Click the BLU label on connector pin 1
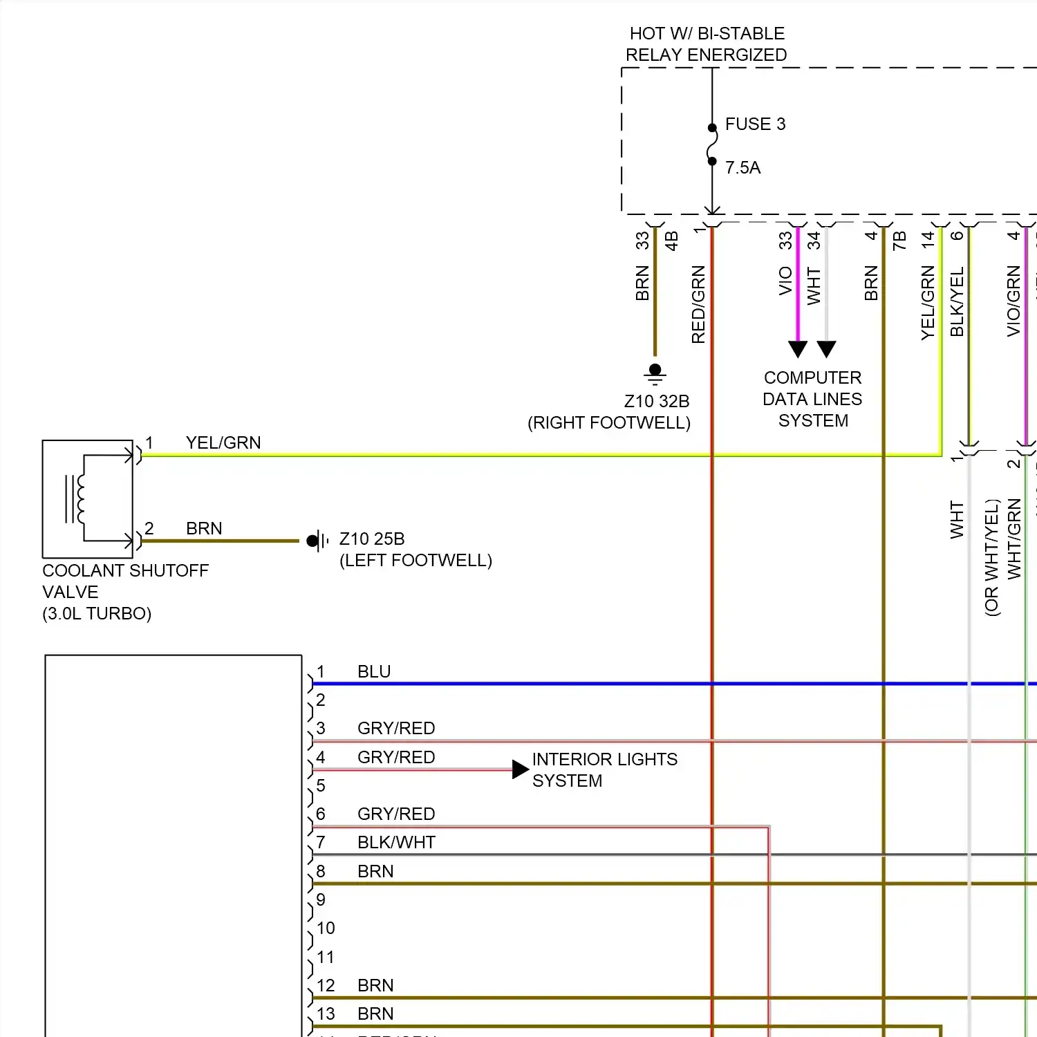This screenshot has width=1037, height=1037. pyautogui.click(x=374, y=672)
